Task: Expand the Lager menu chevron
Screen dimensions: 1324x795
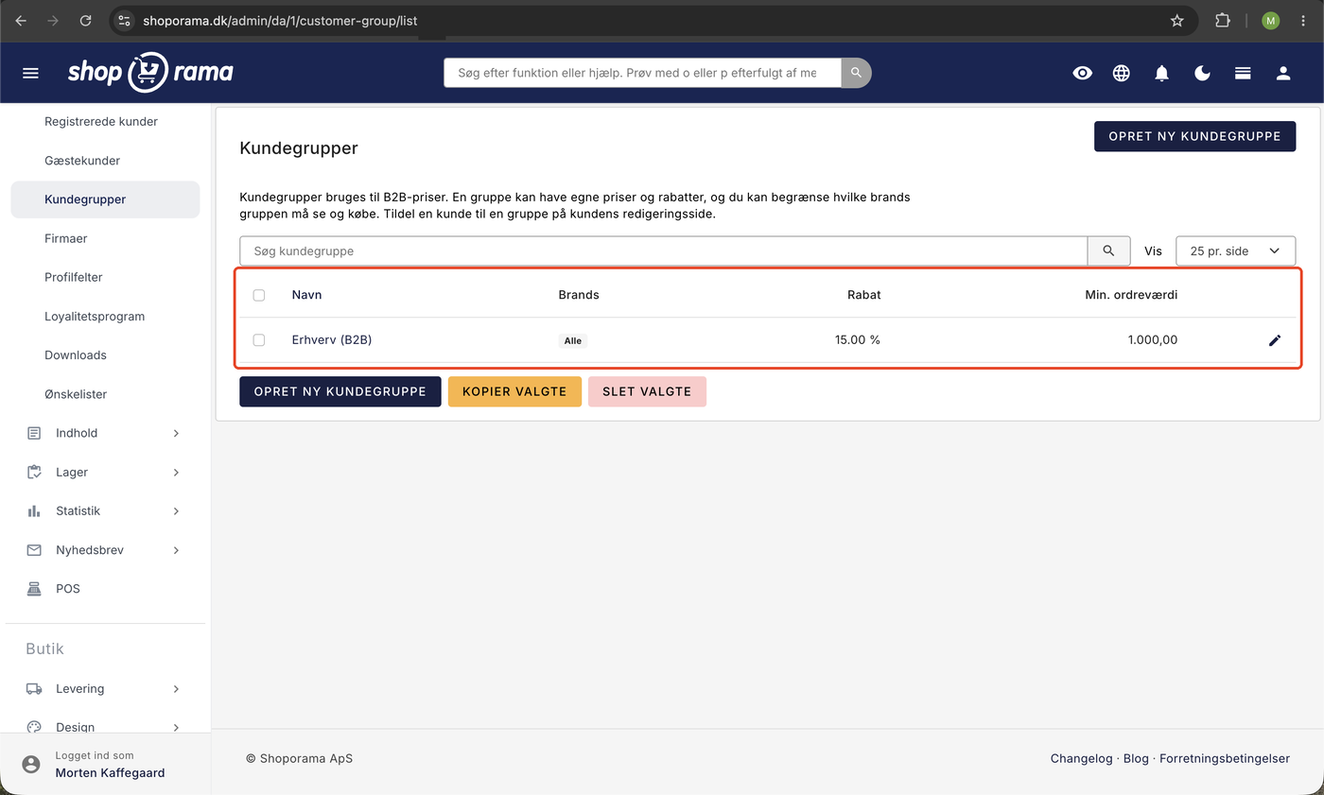Action: click(176, 472)
